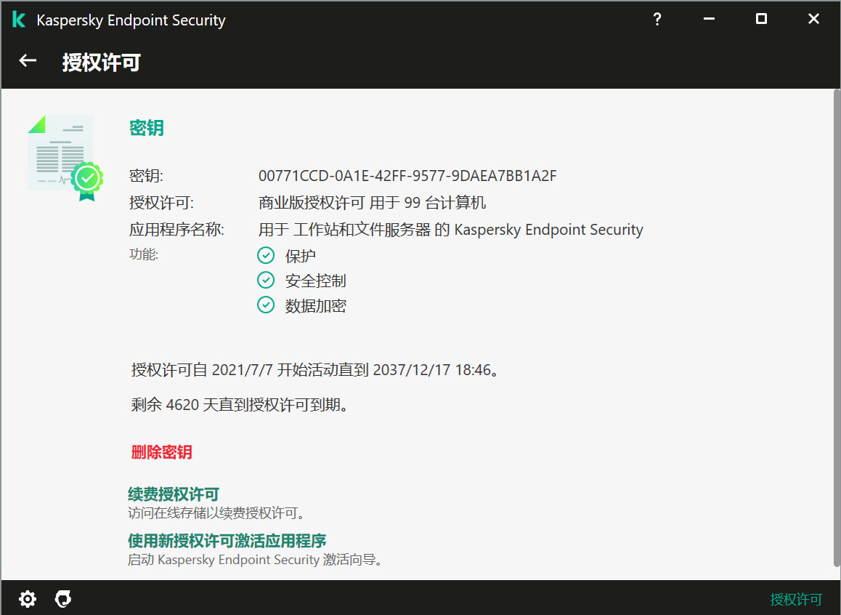This screenshot has width=841, height=615.
Task: Click the support icon beside the gear
Action: coord(64,599)
